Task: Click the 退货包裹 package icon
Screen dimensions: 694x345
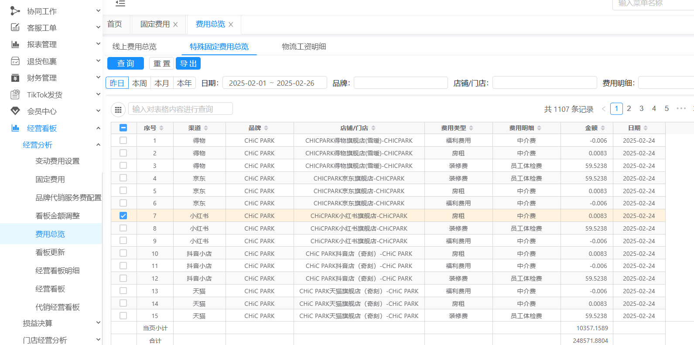Action: [15, 61]
